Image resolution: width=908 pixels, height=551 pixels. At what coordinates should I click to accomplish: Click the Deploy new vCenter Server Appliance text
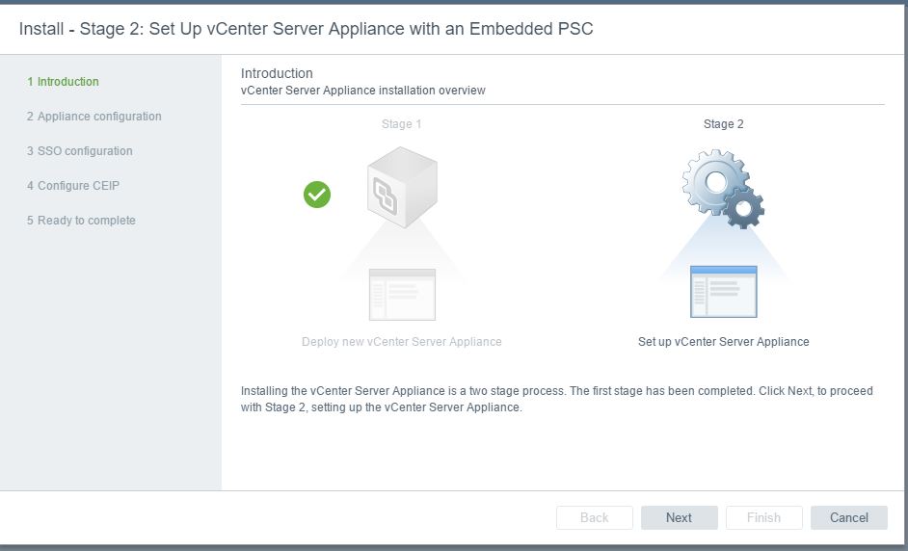401,341
